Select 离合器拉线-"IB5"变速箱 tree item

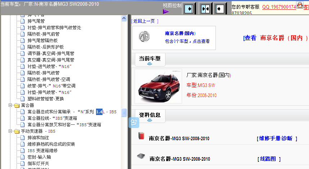(52, 118)
